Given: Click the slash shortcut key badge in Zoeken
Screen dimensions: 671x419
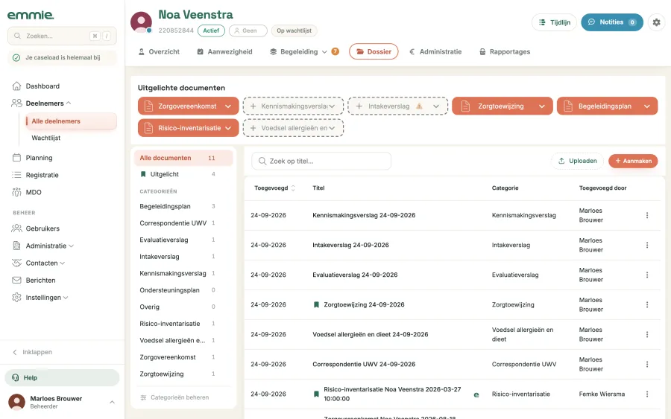Looking at the screenshot, I should (106, 36).
